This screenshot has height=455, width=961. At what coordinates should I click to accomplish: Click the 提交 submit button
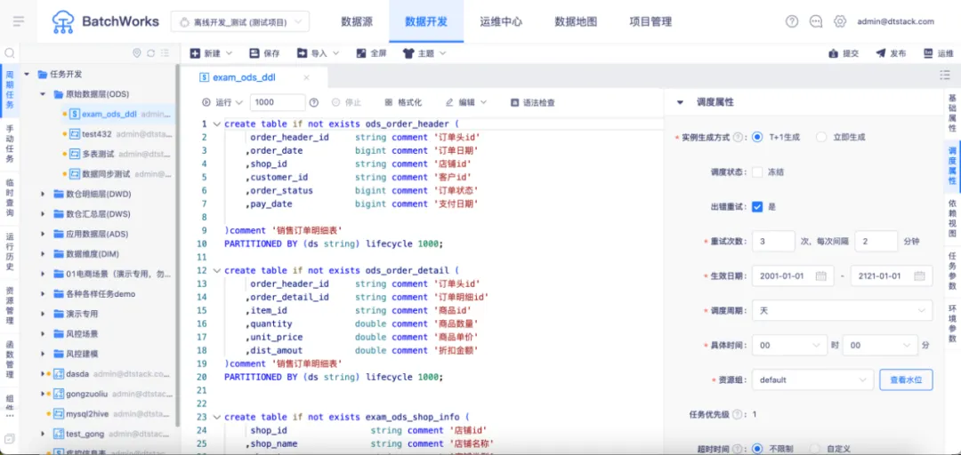click(x=844, y=53)
